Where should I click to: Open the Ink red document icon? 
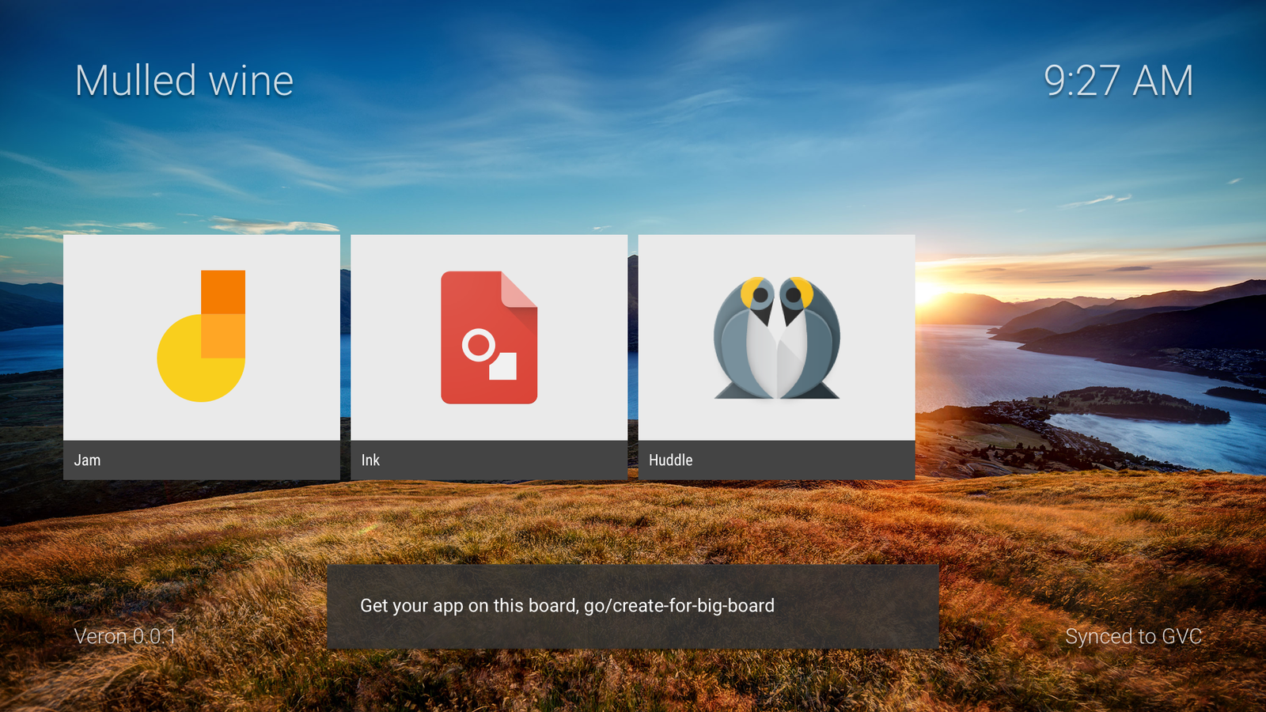pos(489,337)
